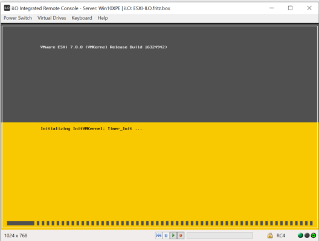Image resolution: width=319 pixels, height=241 pixels.
Task: Click the rewind-to-start playback button
Action: click(159, 236)
